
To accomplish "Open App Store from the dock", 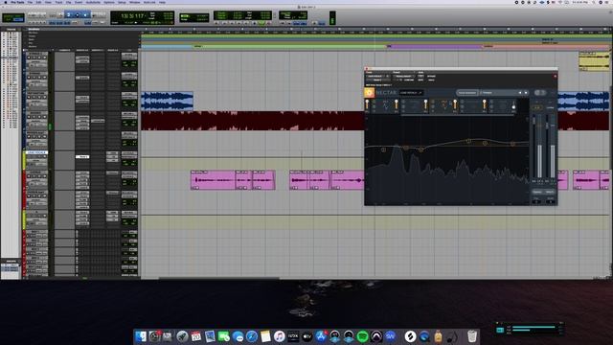I will point(321,336).
